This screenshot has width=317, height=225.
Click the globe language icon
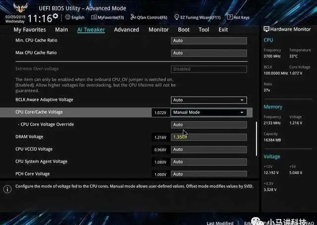point(68,17)
